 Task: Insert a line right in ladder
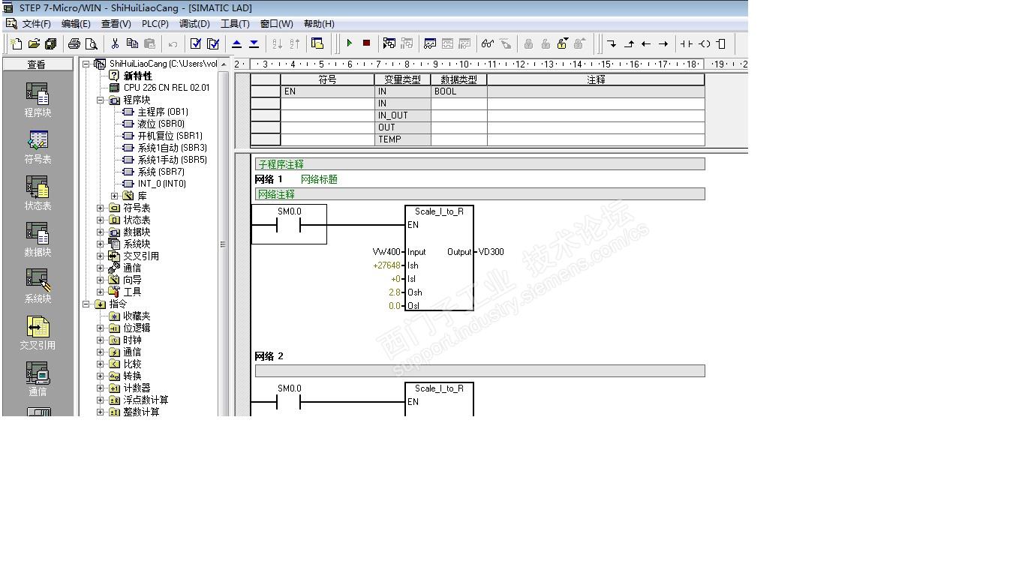click(x=663, y=43)
